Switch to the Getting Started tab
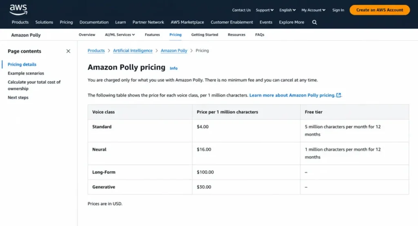Screen dimensions: 418x226 (x=205, y=35)
